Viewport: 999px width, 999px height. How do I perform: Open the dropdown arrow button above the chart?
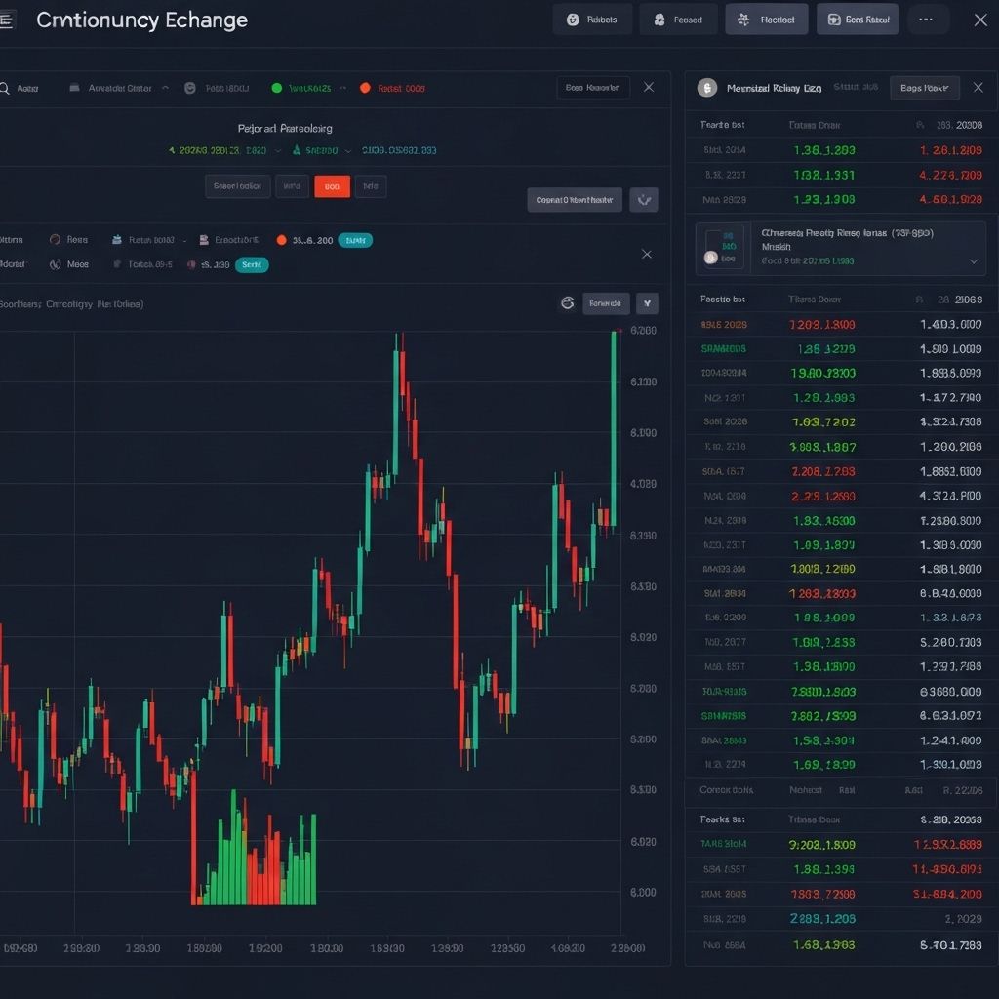coord(647,303)
